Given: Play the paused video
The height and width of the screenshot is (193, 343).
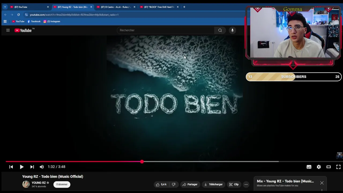Looking at the screenshot, I should coord(22,167).
